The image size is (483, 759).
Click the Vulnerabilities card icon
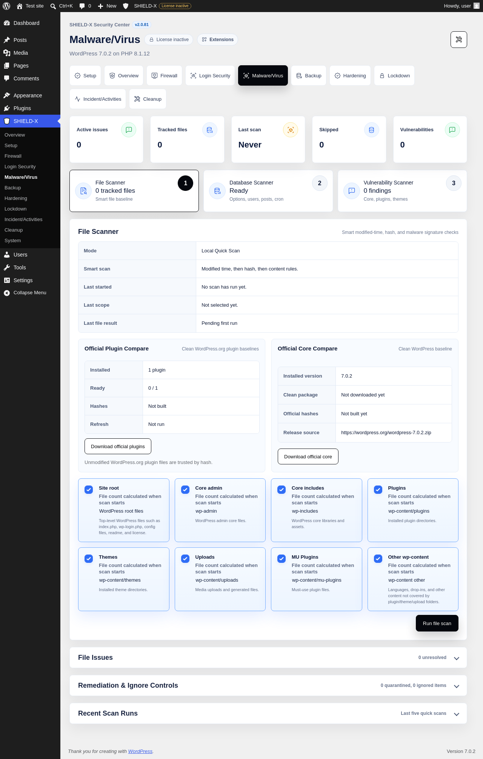[452, 130]
